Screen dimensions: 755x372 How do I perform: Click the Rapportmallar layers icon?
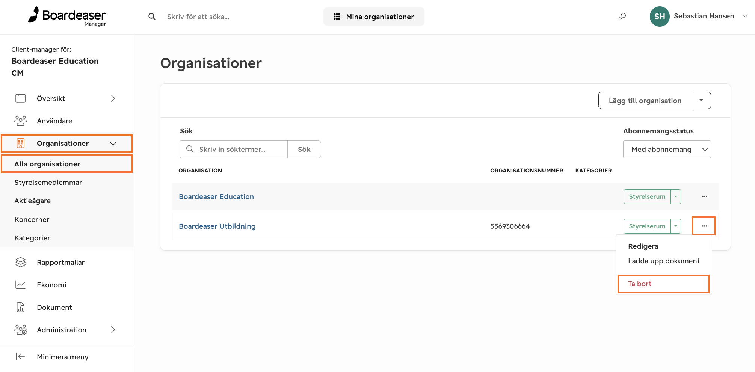click(20, 262)
